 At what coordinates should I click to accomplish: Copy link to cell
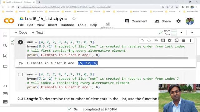pos(156,40)
